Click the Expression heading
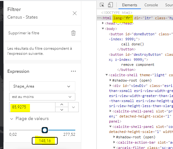 pyautogui.click(x=18, y=72)
